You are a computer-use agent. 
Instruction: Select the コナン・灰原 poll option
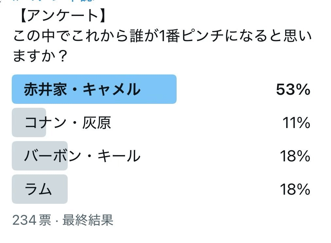tap(68, 123)
